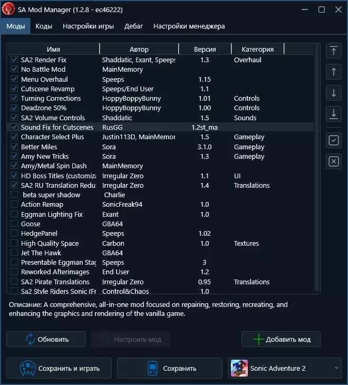
Task: Select the Presentable Eggman Stages name
Action: 59,263
